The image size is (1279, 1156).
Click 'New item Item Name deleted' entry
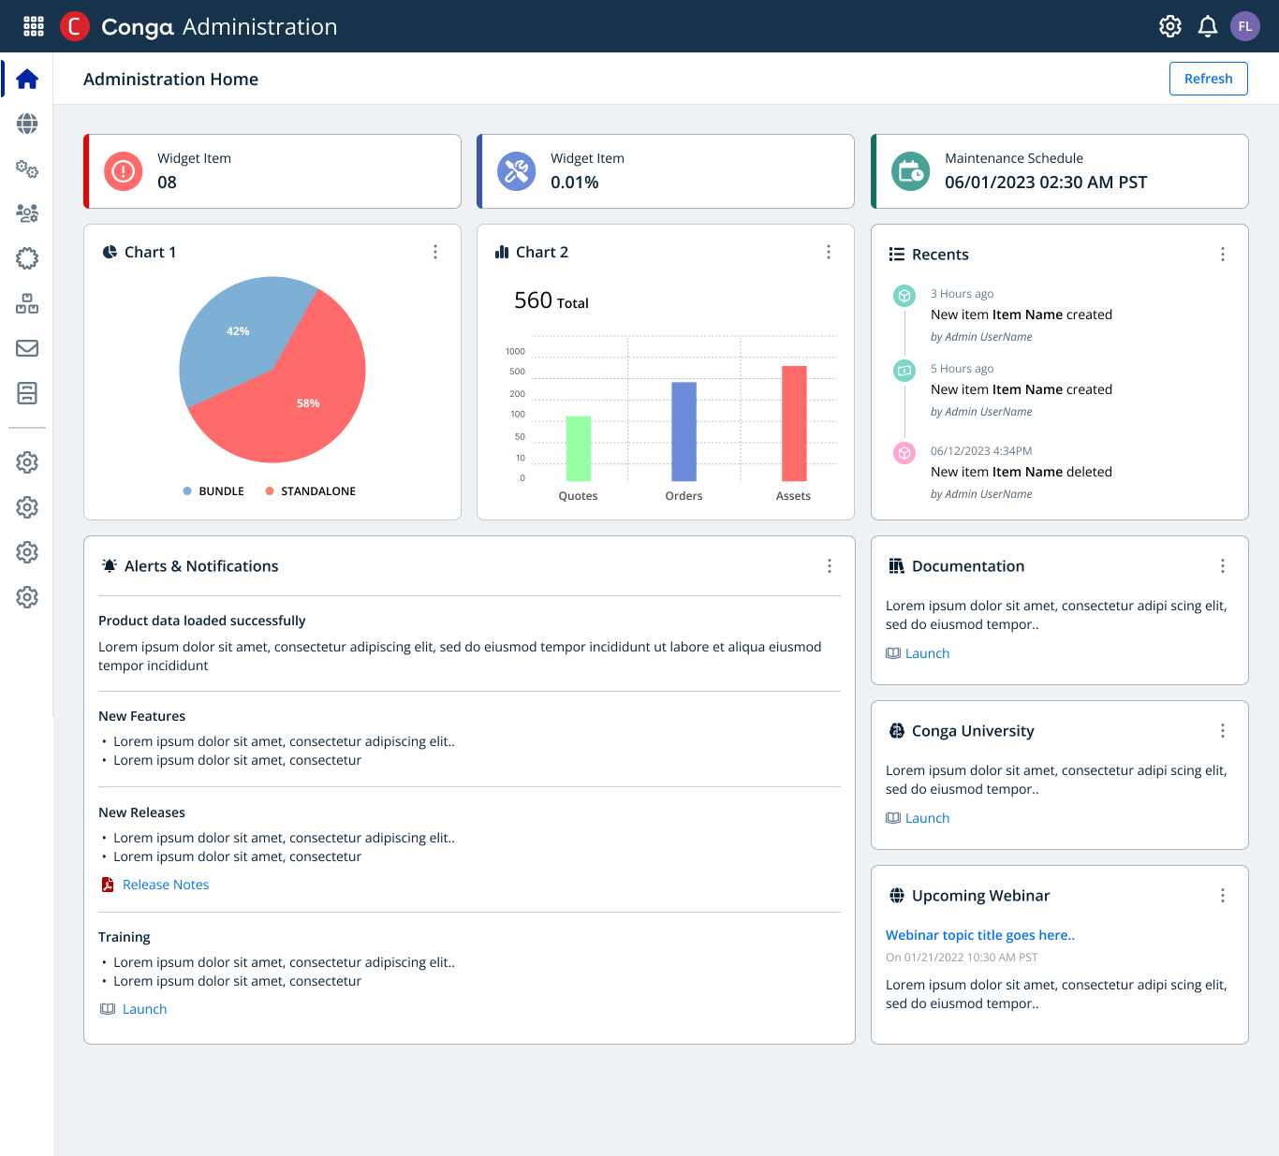pos(1022,472)
